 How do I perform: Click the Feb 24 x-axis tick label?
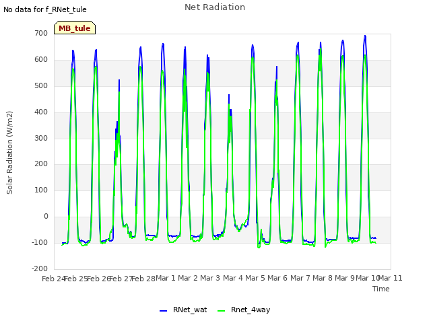tap(54, 279)
